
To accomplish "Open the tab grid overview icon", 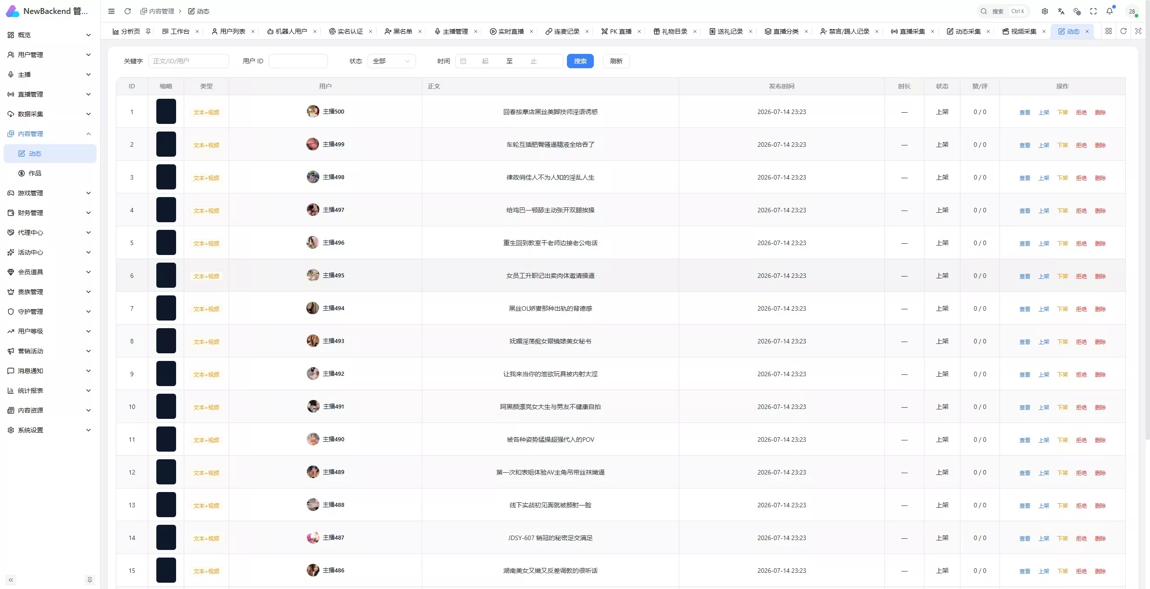I will tap(1109, 31).
